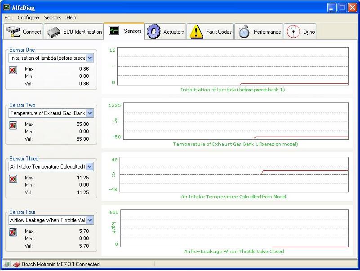This screenshot has height=271, width=360.
Task: Open the Sensor Three Air Intake Temperature dropdown
Action: pyautogui.click(x=90, y=167)
